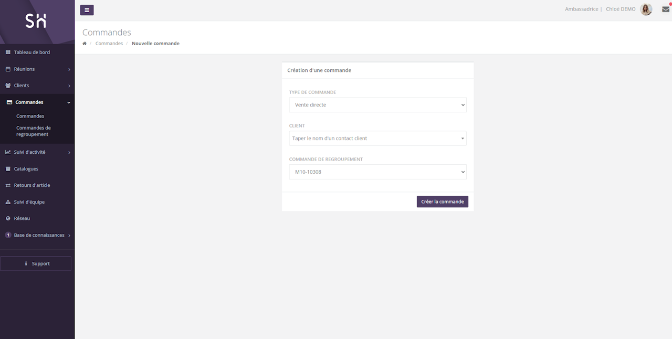The width and height of the screenshot is (672, 339).
Task: Click the home icon in breadcrumb
Action: [85, 44]
